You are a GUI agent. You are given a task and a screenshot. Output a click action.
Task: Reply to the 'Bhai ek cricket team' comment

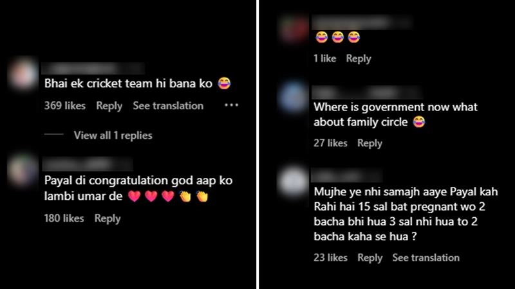click(109, 106)
